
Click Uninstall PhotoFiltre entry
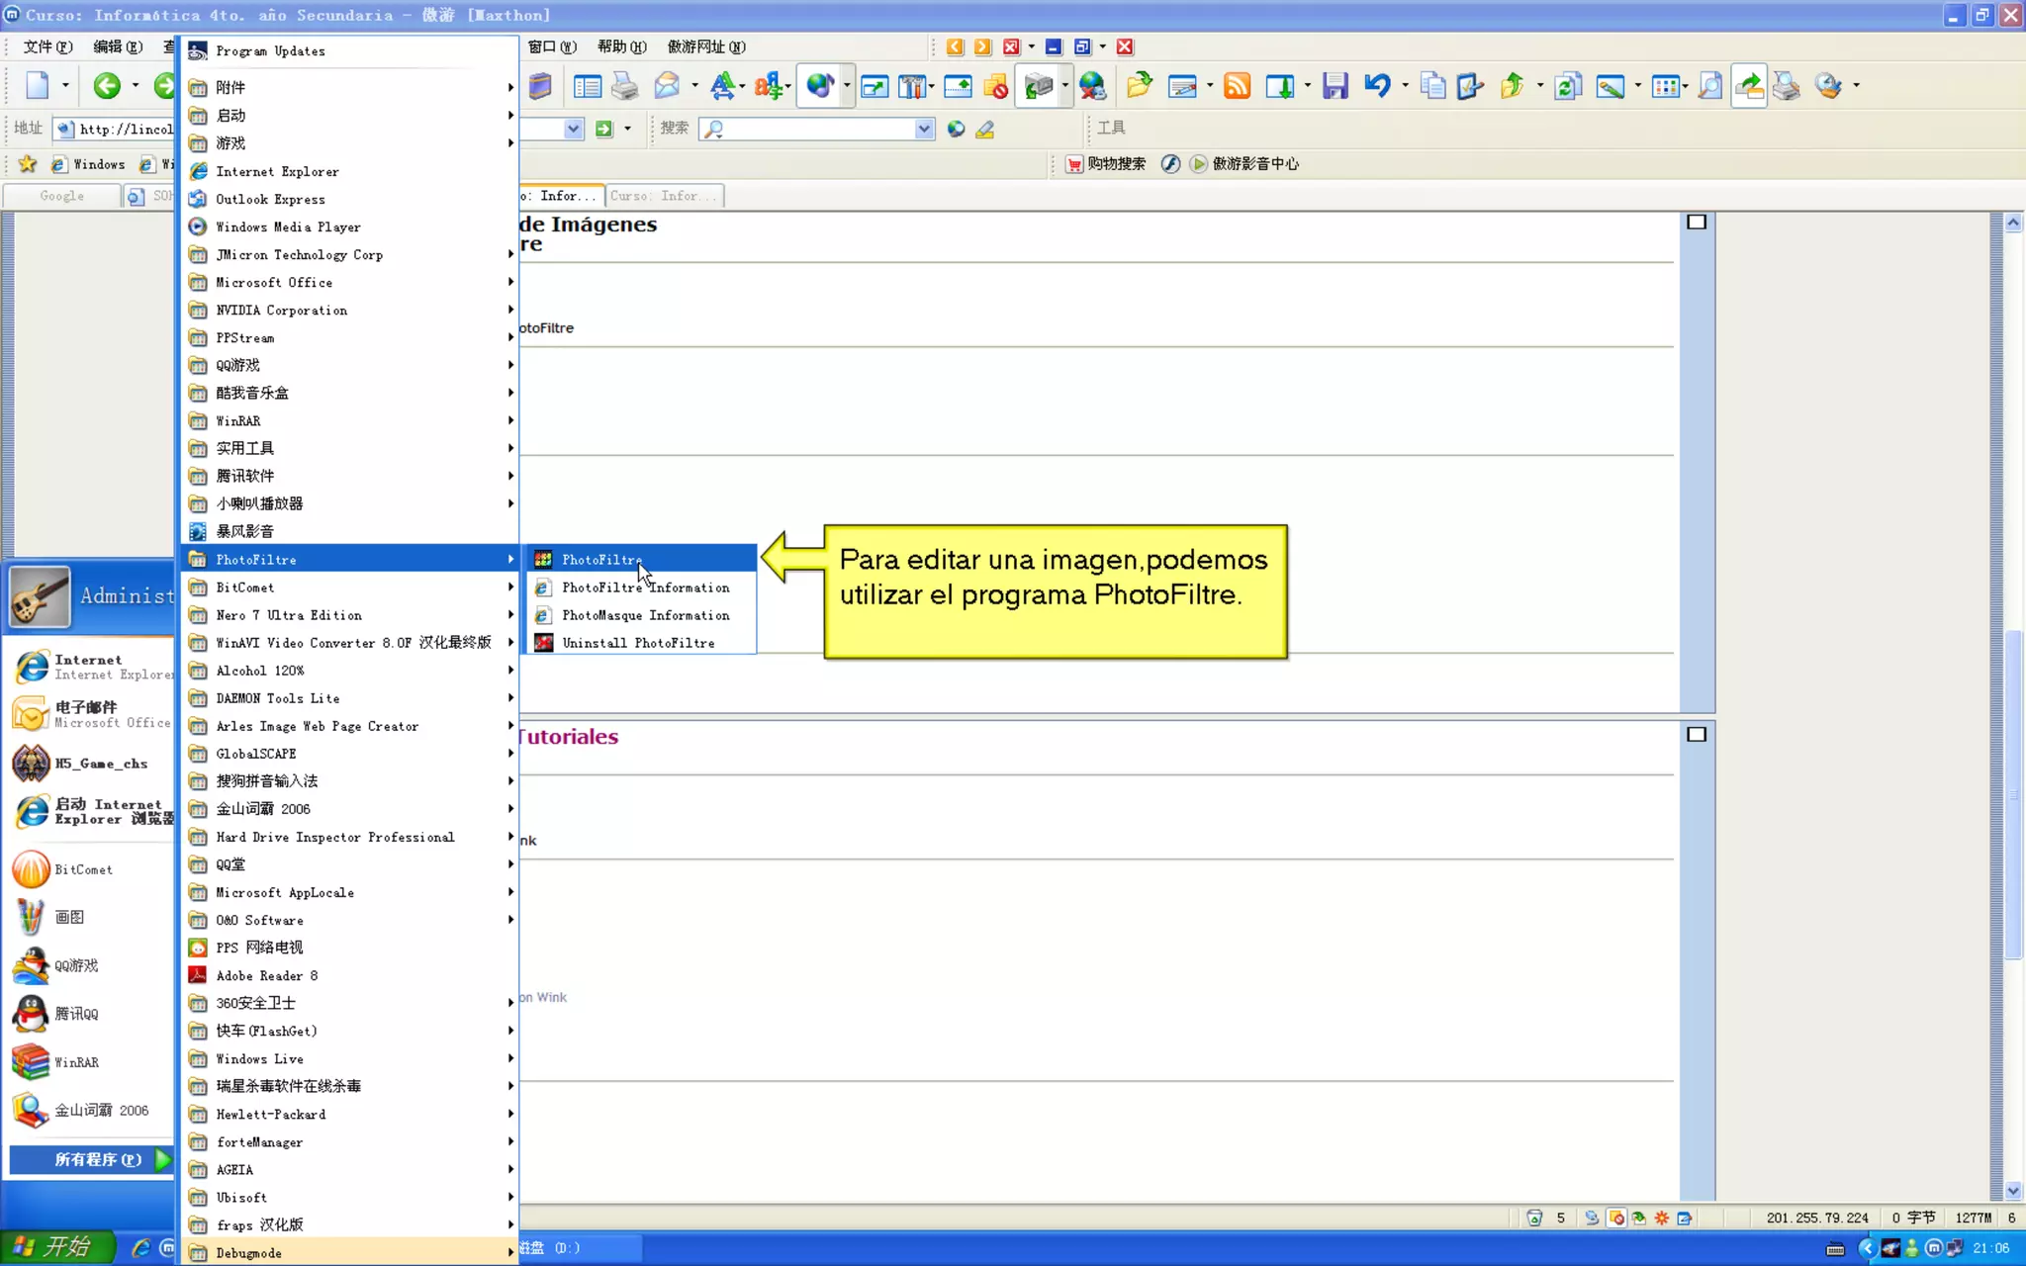coord(637,643)
